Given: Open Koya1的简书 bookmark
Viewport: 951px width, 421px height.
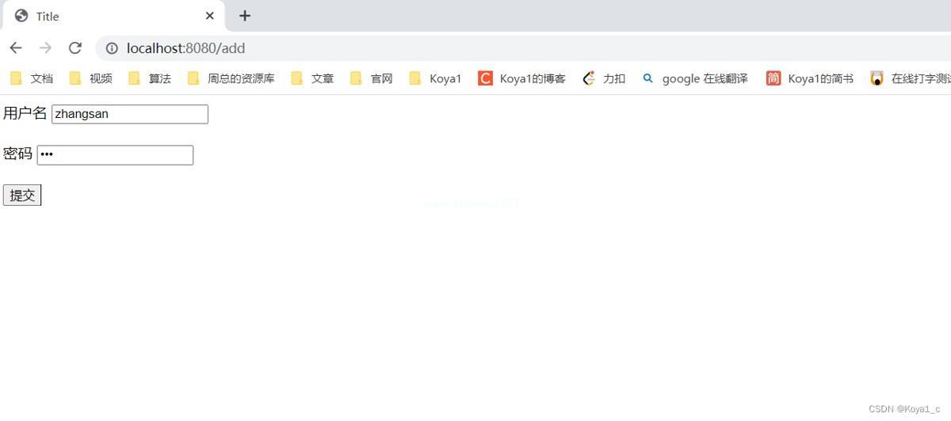Looking at the screenshot, I should click(x=810, y=78).
